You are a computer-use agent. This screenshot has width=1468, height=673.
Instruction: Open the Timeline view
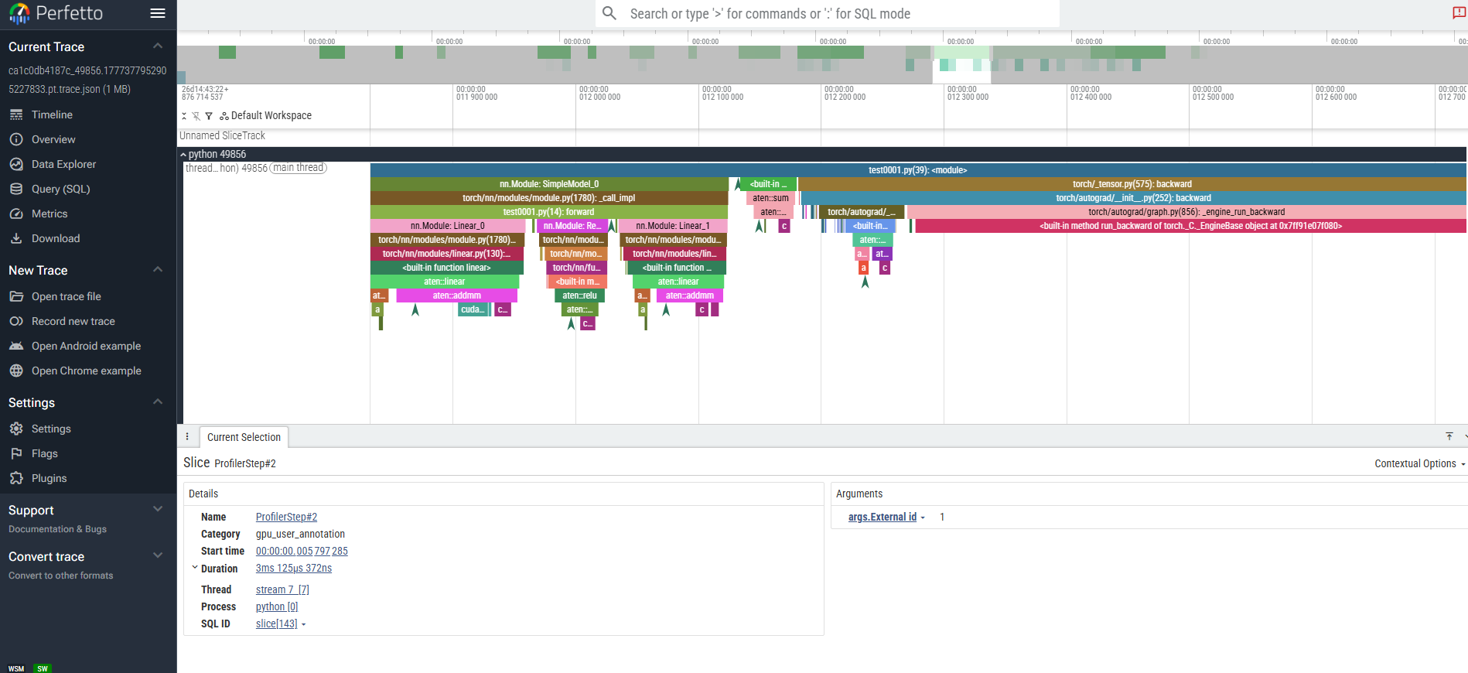click(52, 114)
